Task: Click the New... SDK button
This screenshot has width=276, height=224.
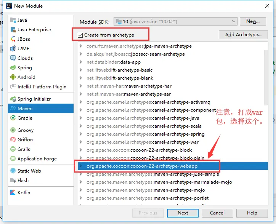Action: [253, 21]
